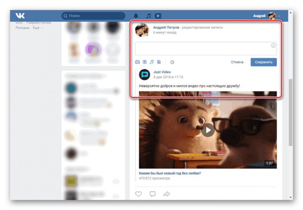Click the VK logo in the header

pos(20,16)
